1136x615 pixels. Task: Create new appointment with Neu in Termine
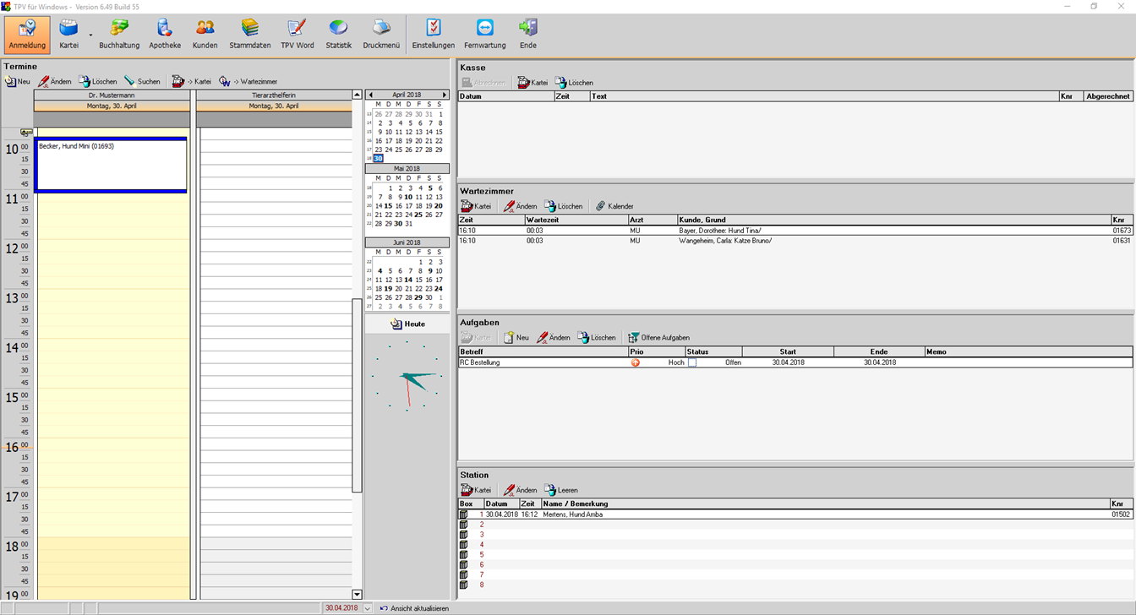(x=18, y=82)
